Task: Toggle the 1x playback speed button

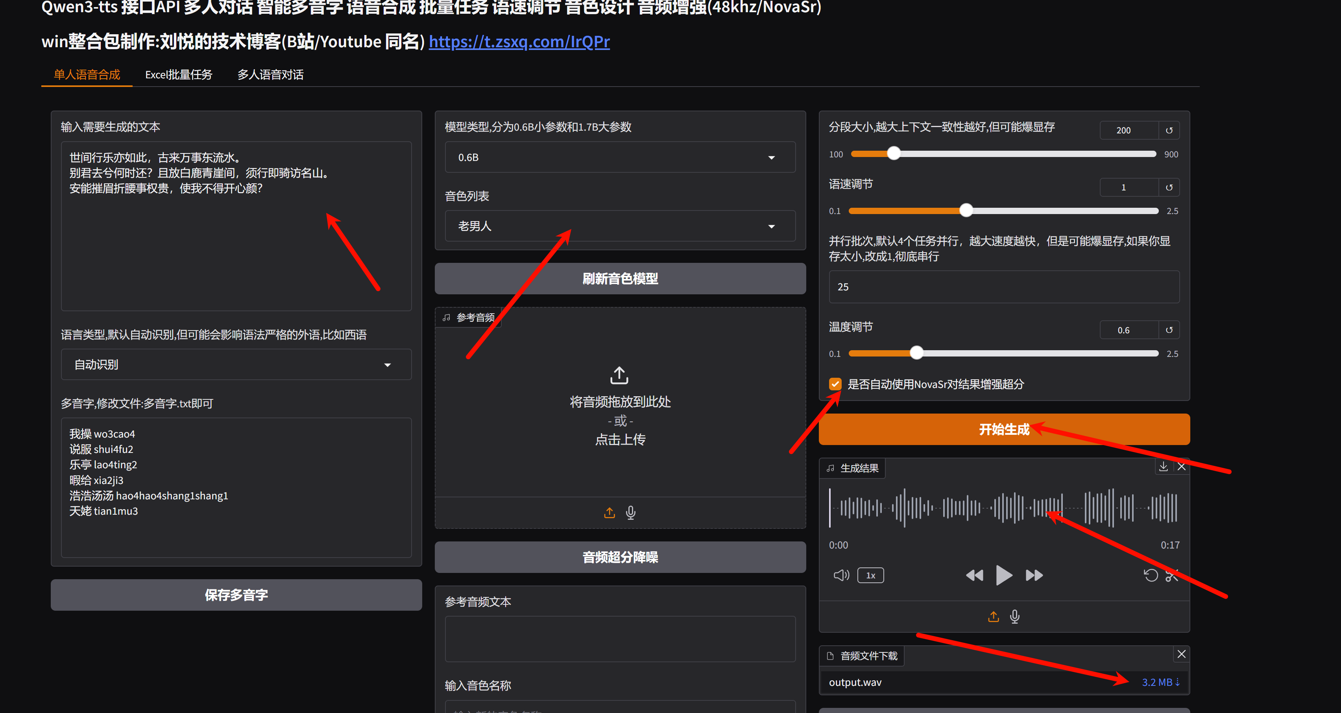Action: tap(870, 575)
